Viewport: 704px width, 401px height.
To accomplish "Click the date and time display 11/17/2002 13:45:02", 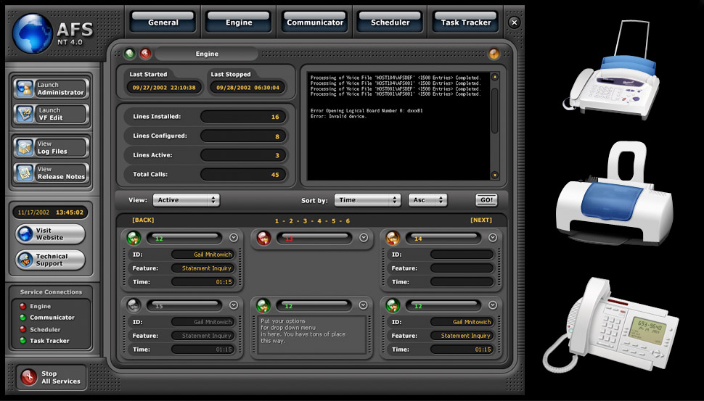I will [x=50, y=212].
